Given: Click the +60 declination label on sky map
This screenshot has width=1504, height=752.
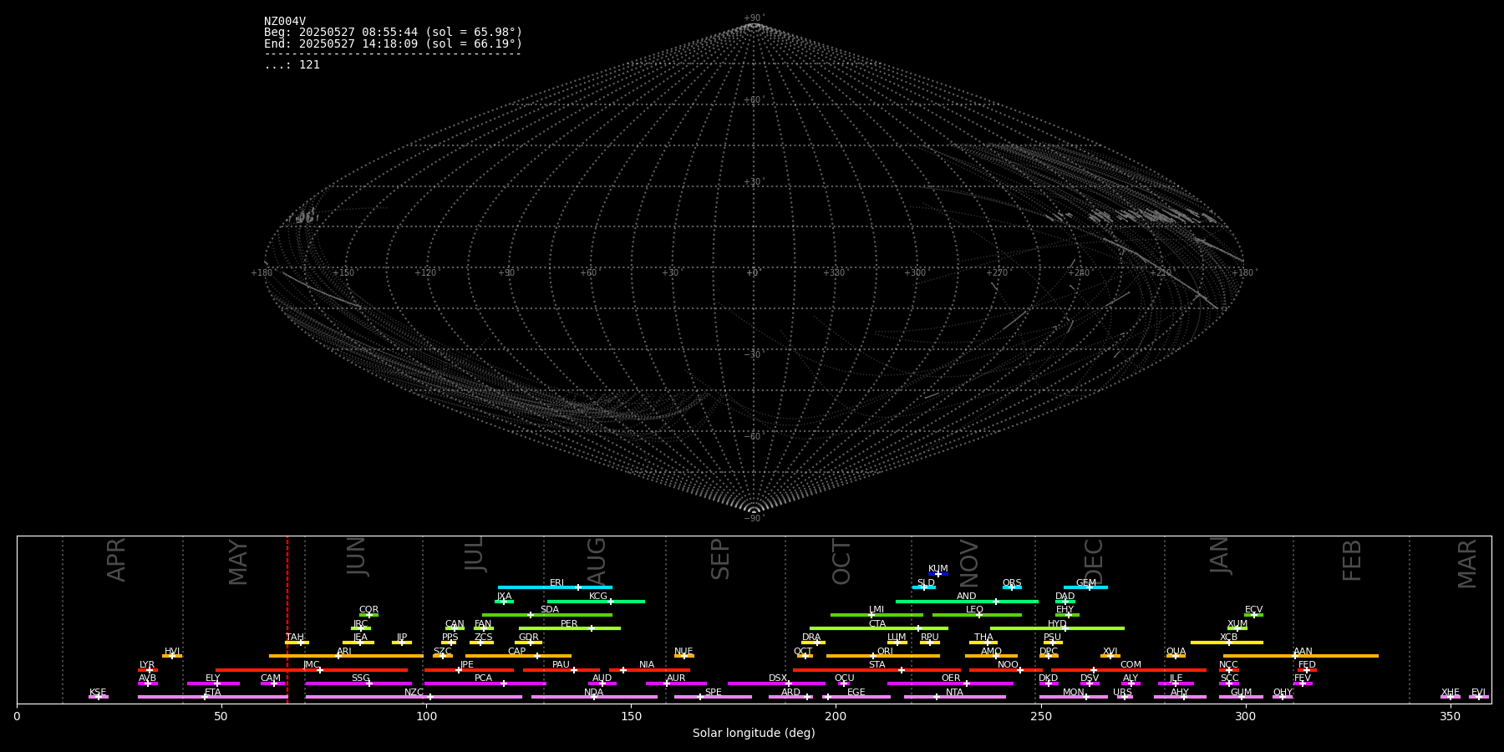Looking at the screenshot, I should pos(754,100).
